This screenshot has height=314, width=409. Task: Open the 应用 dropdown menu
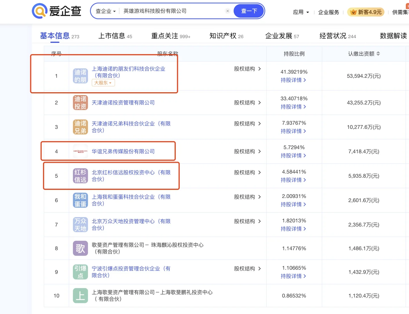coord(301,12)
